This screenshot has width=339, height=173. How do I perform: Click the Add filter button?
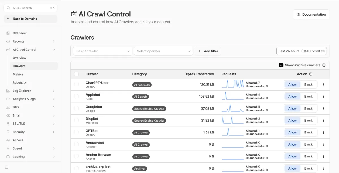[x=208, y=51]
